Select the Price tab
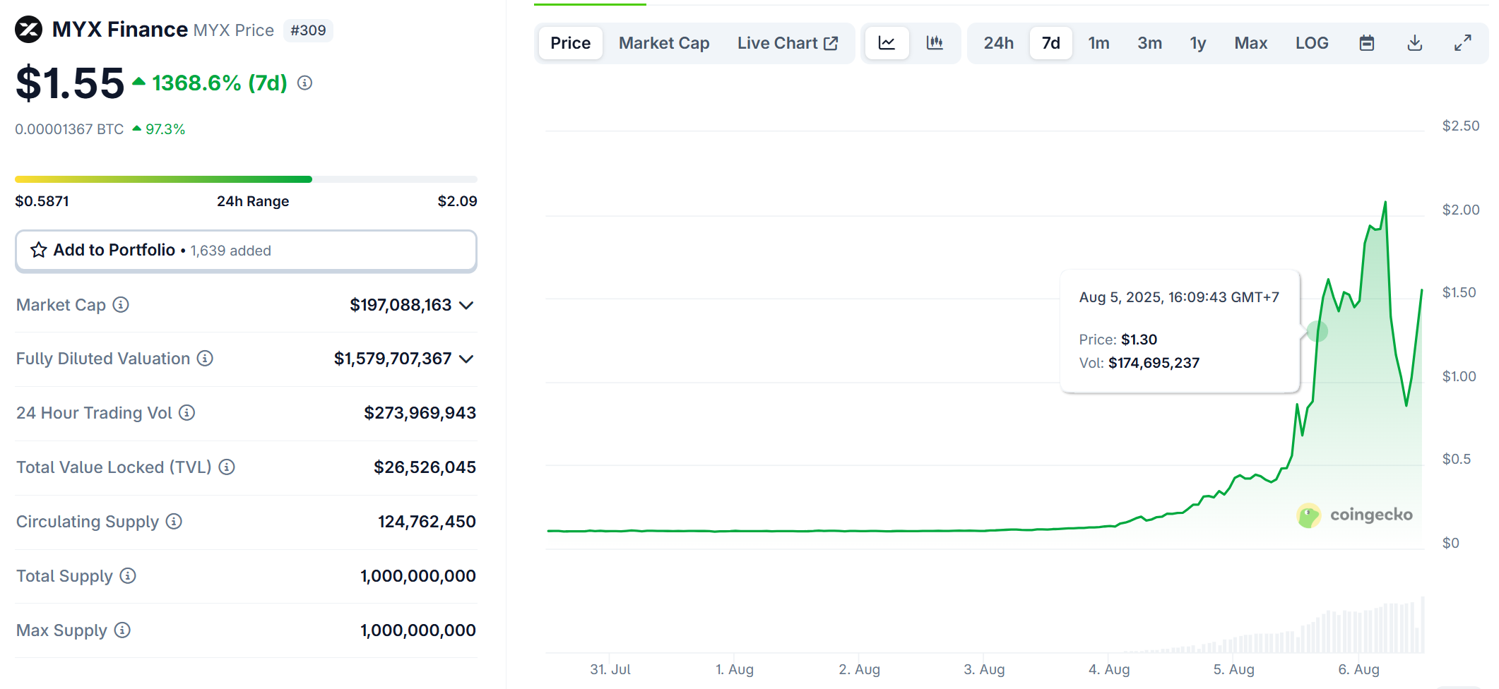The width and height of the screenshot is (1499, 689). pos(570,43)
